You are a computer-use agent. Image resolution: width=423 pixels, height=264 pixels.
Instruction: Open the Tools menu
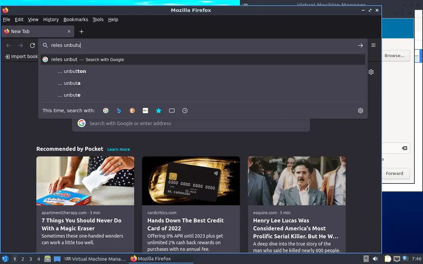tap(98, 19)
